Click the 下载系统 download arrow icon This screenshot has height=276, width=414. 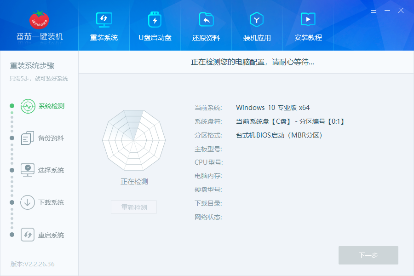point(28,202)
